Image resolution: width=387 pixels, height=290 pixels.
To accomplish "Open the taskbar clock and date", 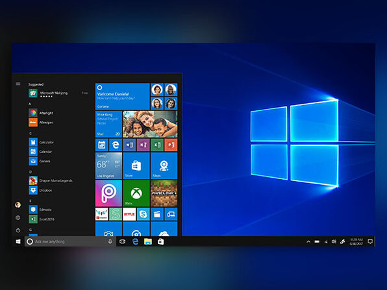I will (356, 241).
